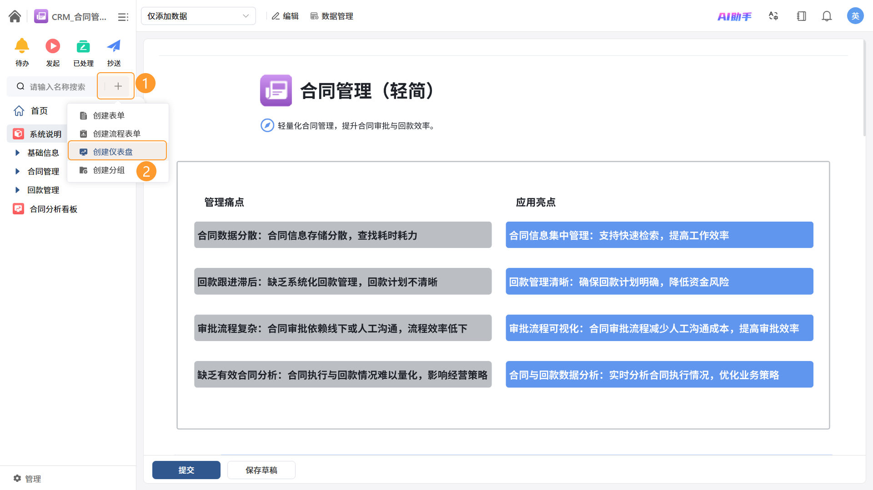Click the 首页 house icon in sidebar
The image size is (873, 490).
[19, 111]
